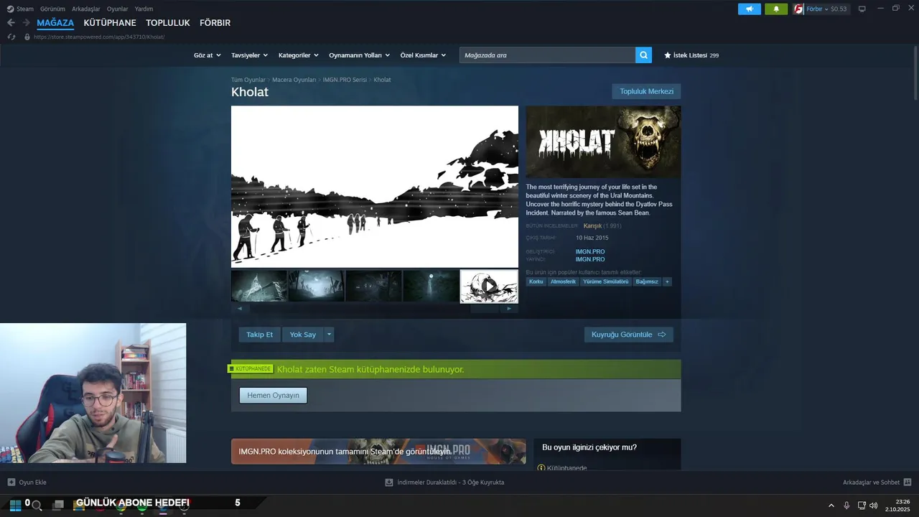Expand the Özel Kısımlar dropdown

pyautogui.click(x=423, y=55)
